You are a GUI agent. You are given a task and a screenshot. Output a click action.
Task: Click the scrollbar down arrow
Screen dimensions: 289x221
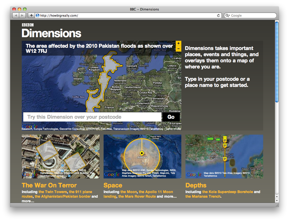click(277, 201)
